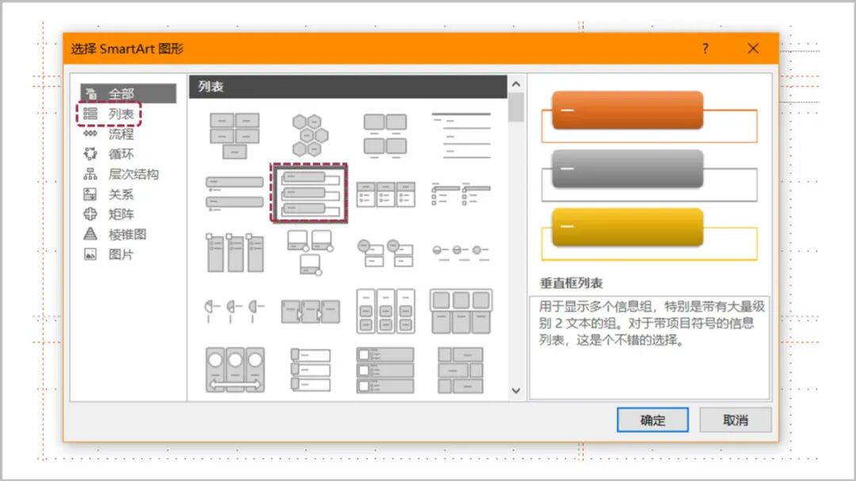Choose the Square Accent List layout
This screenshot has width=856, height=481.
460,194
